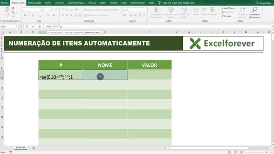Click the decrease font size icon

[56, 10]
